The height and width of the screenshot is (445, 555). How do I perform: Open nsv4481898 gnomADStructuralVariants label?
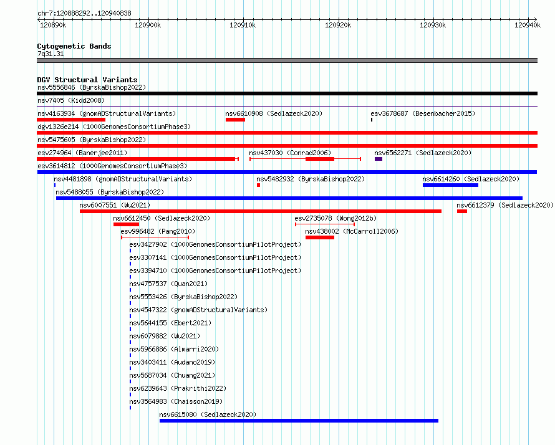[x=123, y=179]
